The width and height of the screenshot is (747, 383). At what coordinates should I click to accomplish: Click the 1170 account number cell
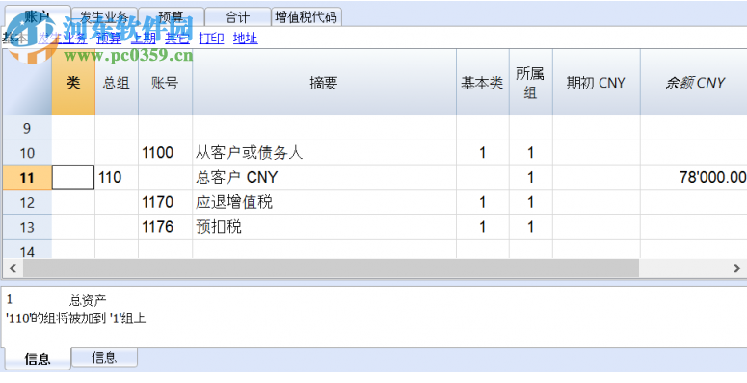[166, 202]
